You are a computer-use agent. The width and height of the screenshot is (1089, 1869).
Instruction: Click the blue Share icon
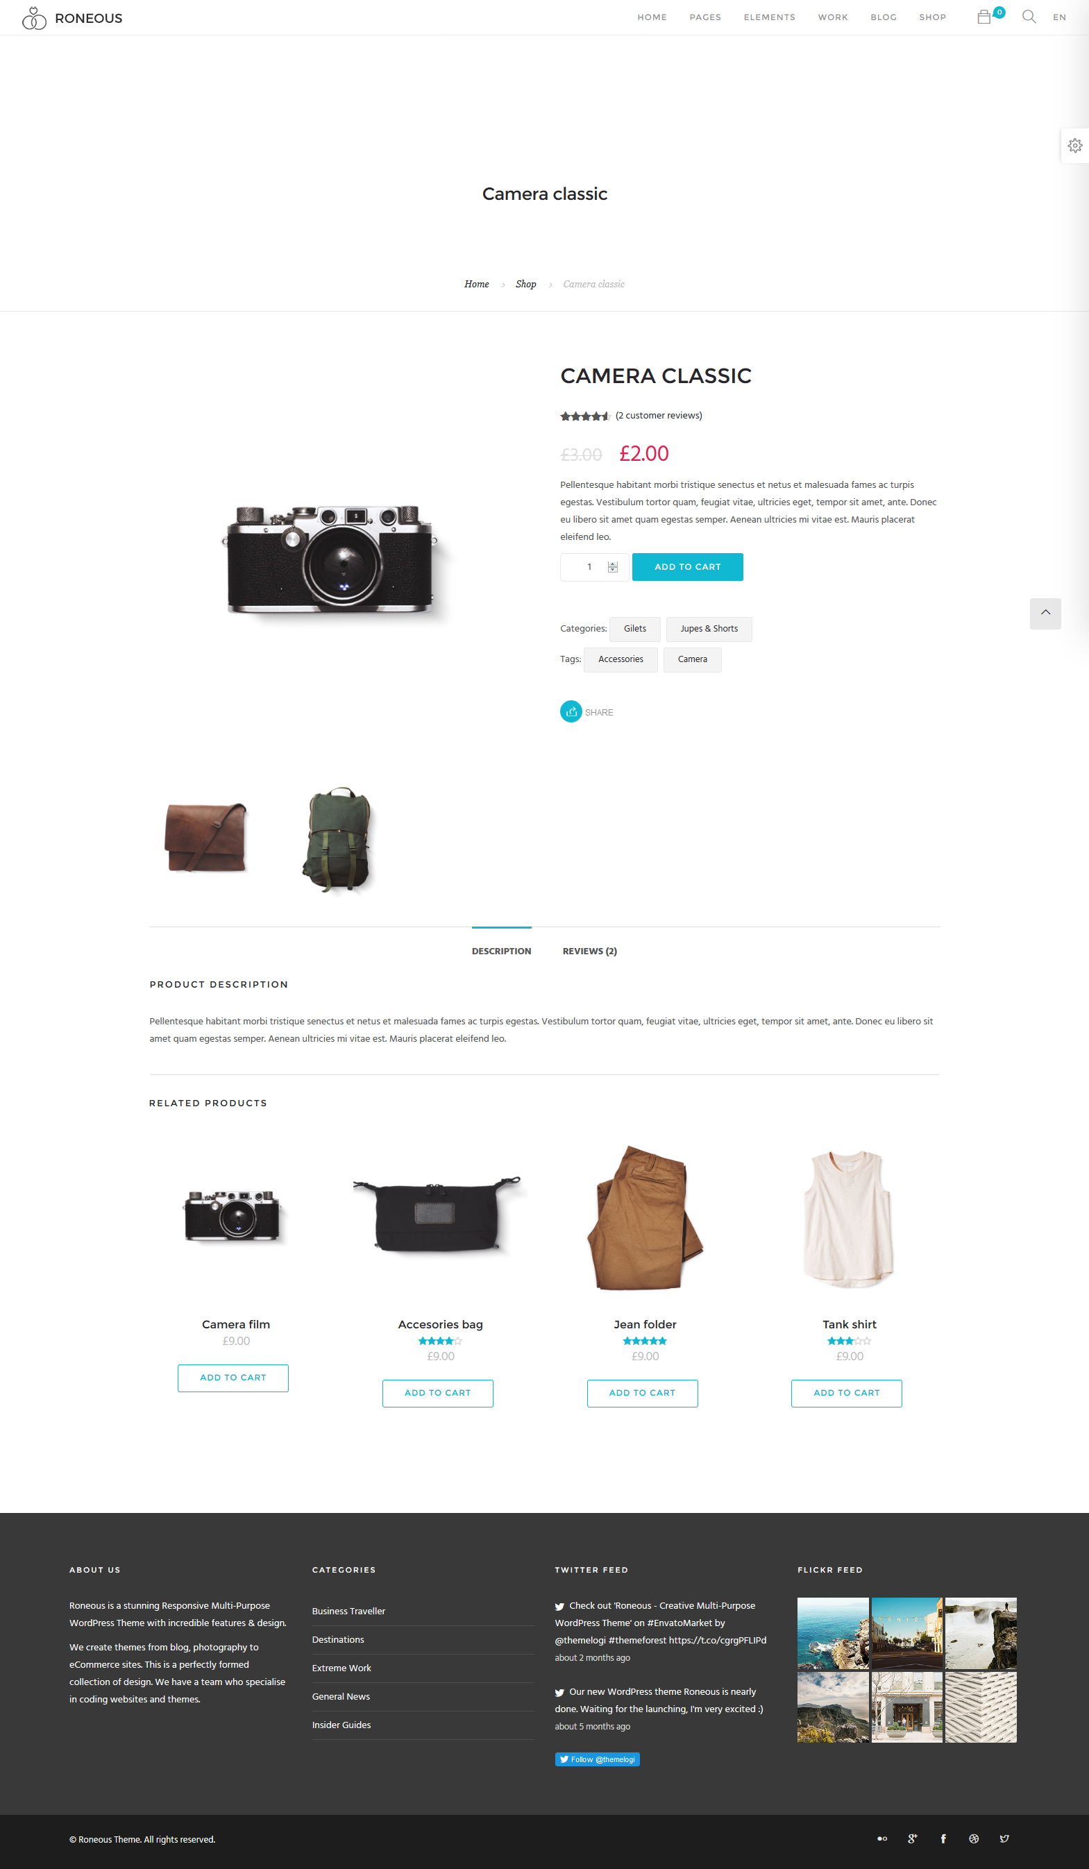571,711
